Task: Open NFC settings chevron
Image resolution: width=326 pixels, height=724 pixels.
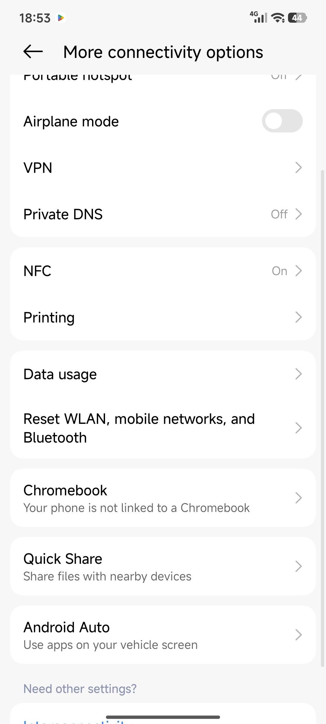Action: pyautogui.click(x=298, y=271)
